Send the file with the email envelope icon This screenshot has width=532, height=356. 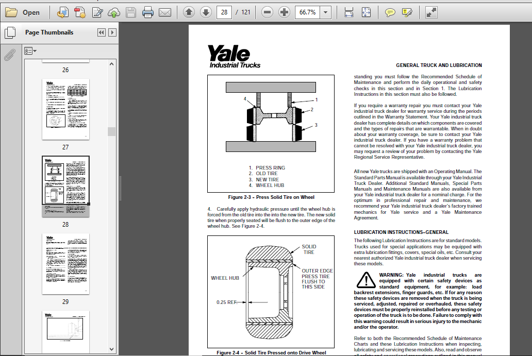point(165,12)
